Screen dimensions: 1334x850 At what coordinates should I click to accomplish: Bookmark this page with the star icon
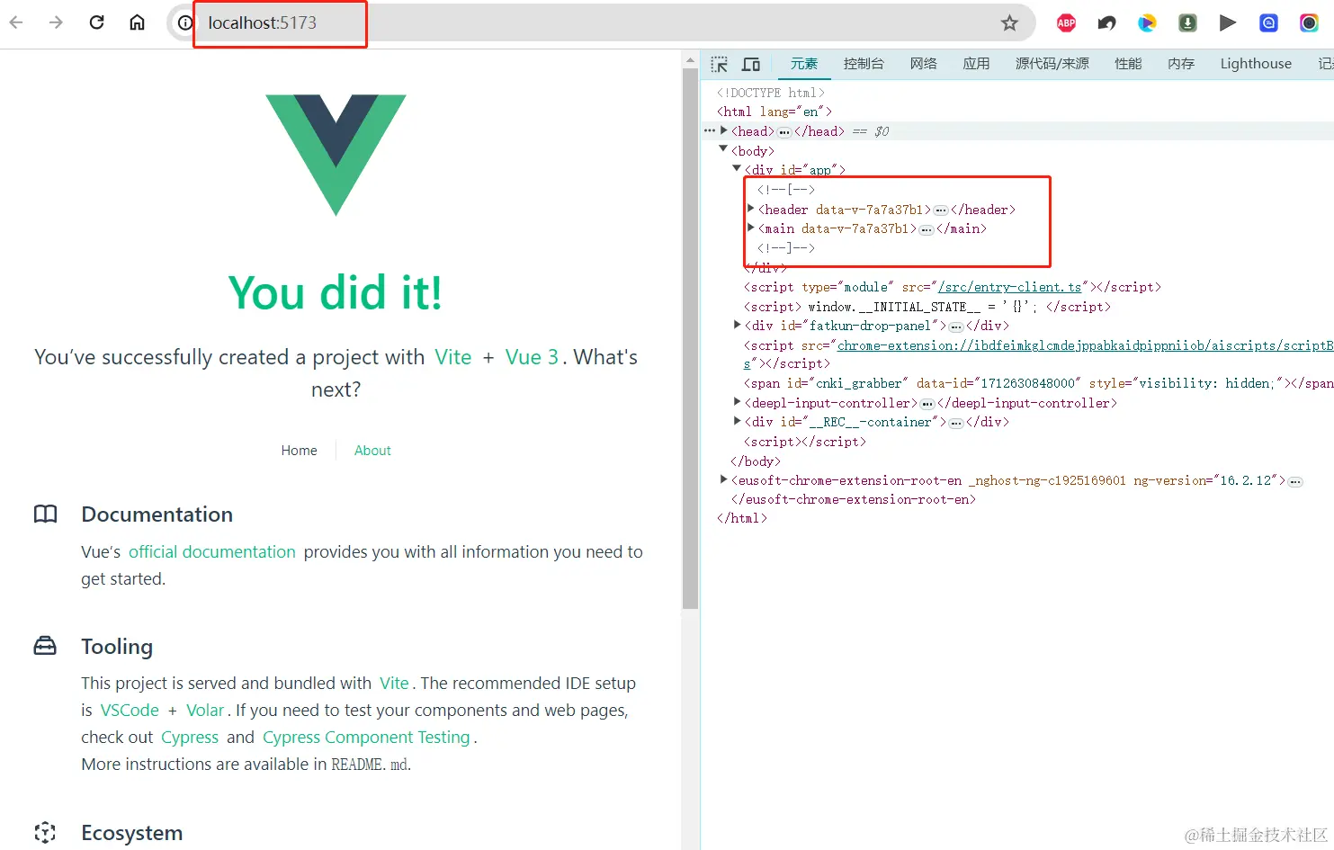click(1009, 23)
